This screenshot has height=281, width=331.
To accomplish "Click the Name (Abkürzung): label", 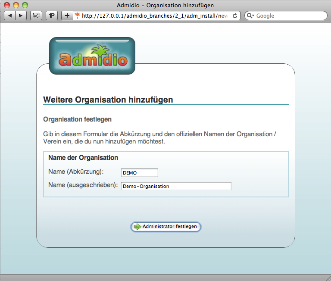I will [x=76, y=172].
